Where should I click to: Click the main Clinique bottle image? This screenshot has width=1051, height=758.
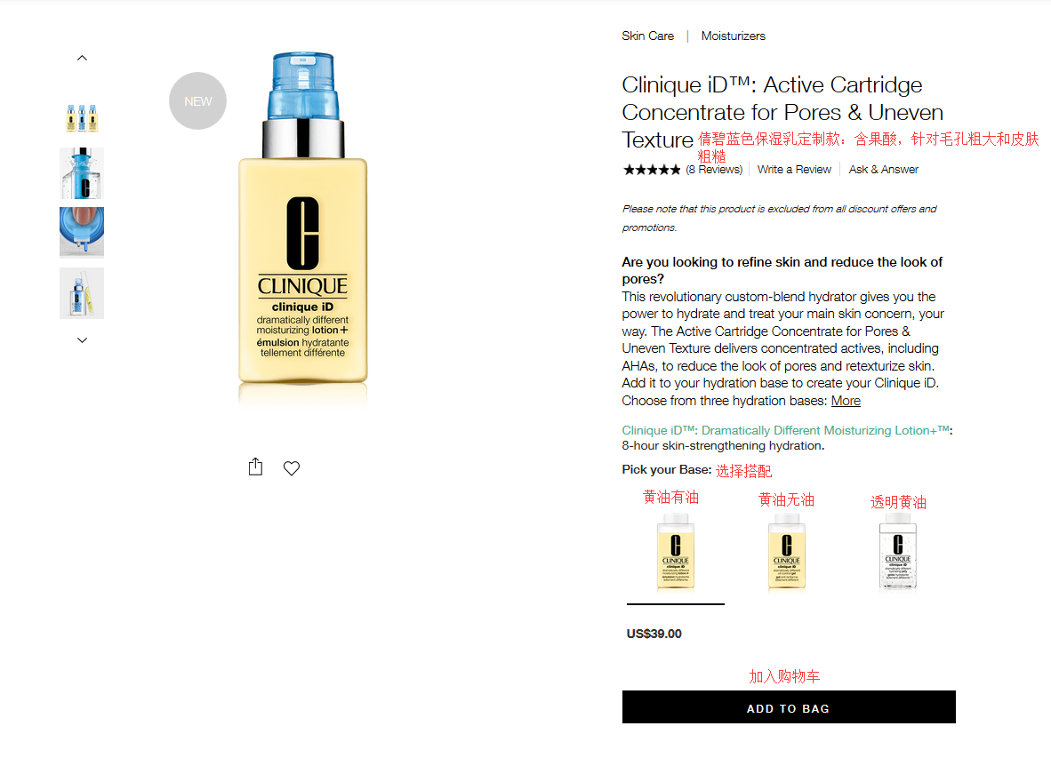(303, 227)
